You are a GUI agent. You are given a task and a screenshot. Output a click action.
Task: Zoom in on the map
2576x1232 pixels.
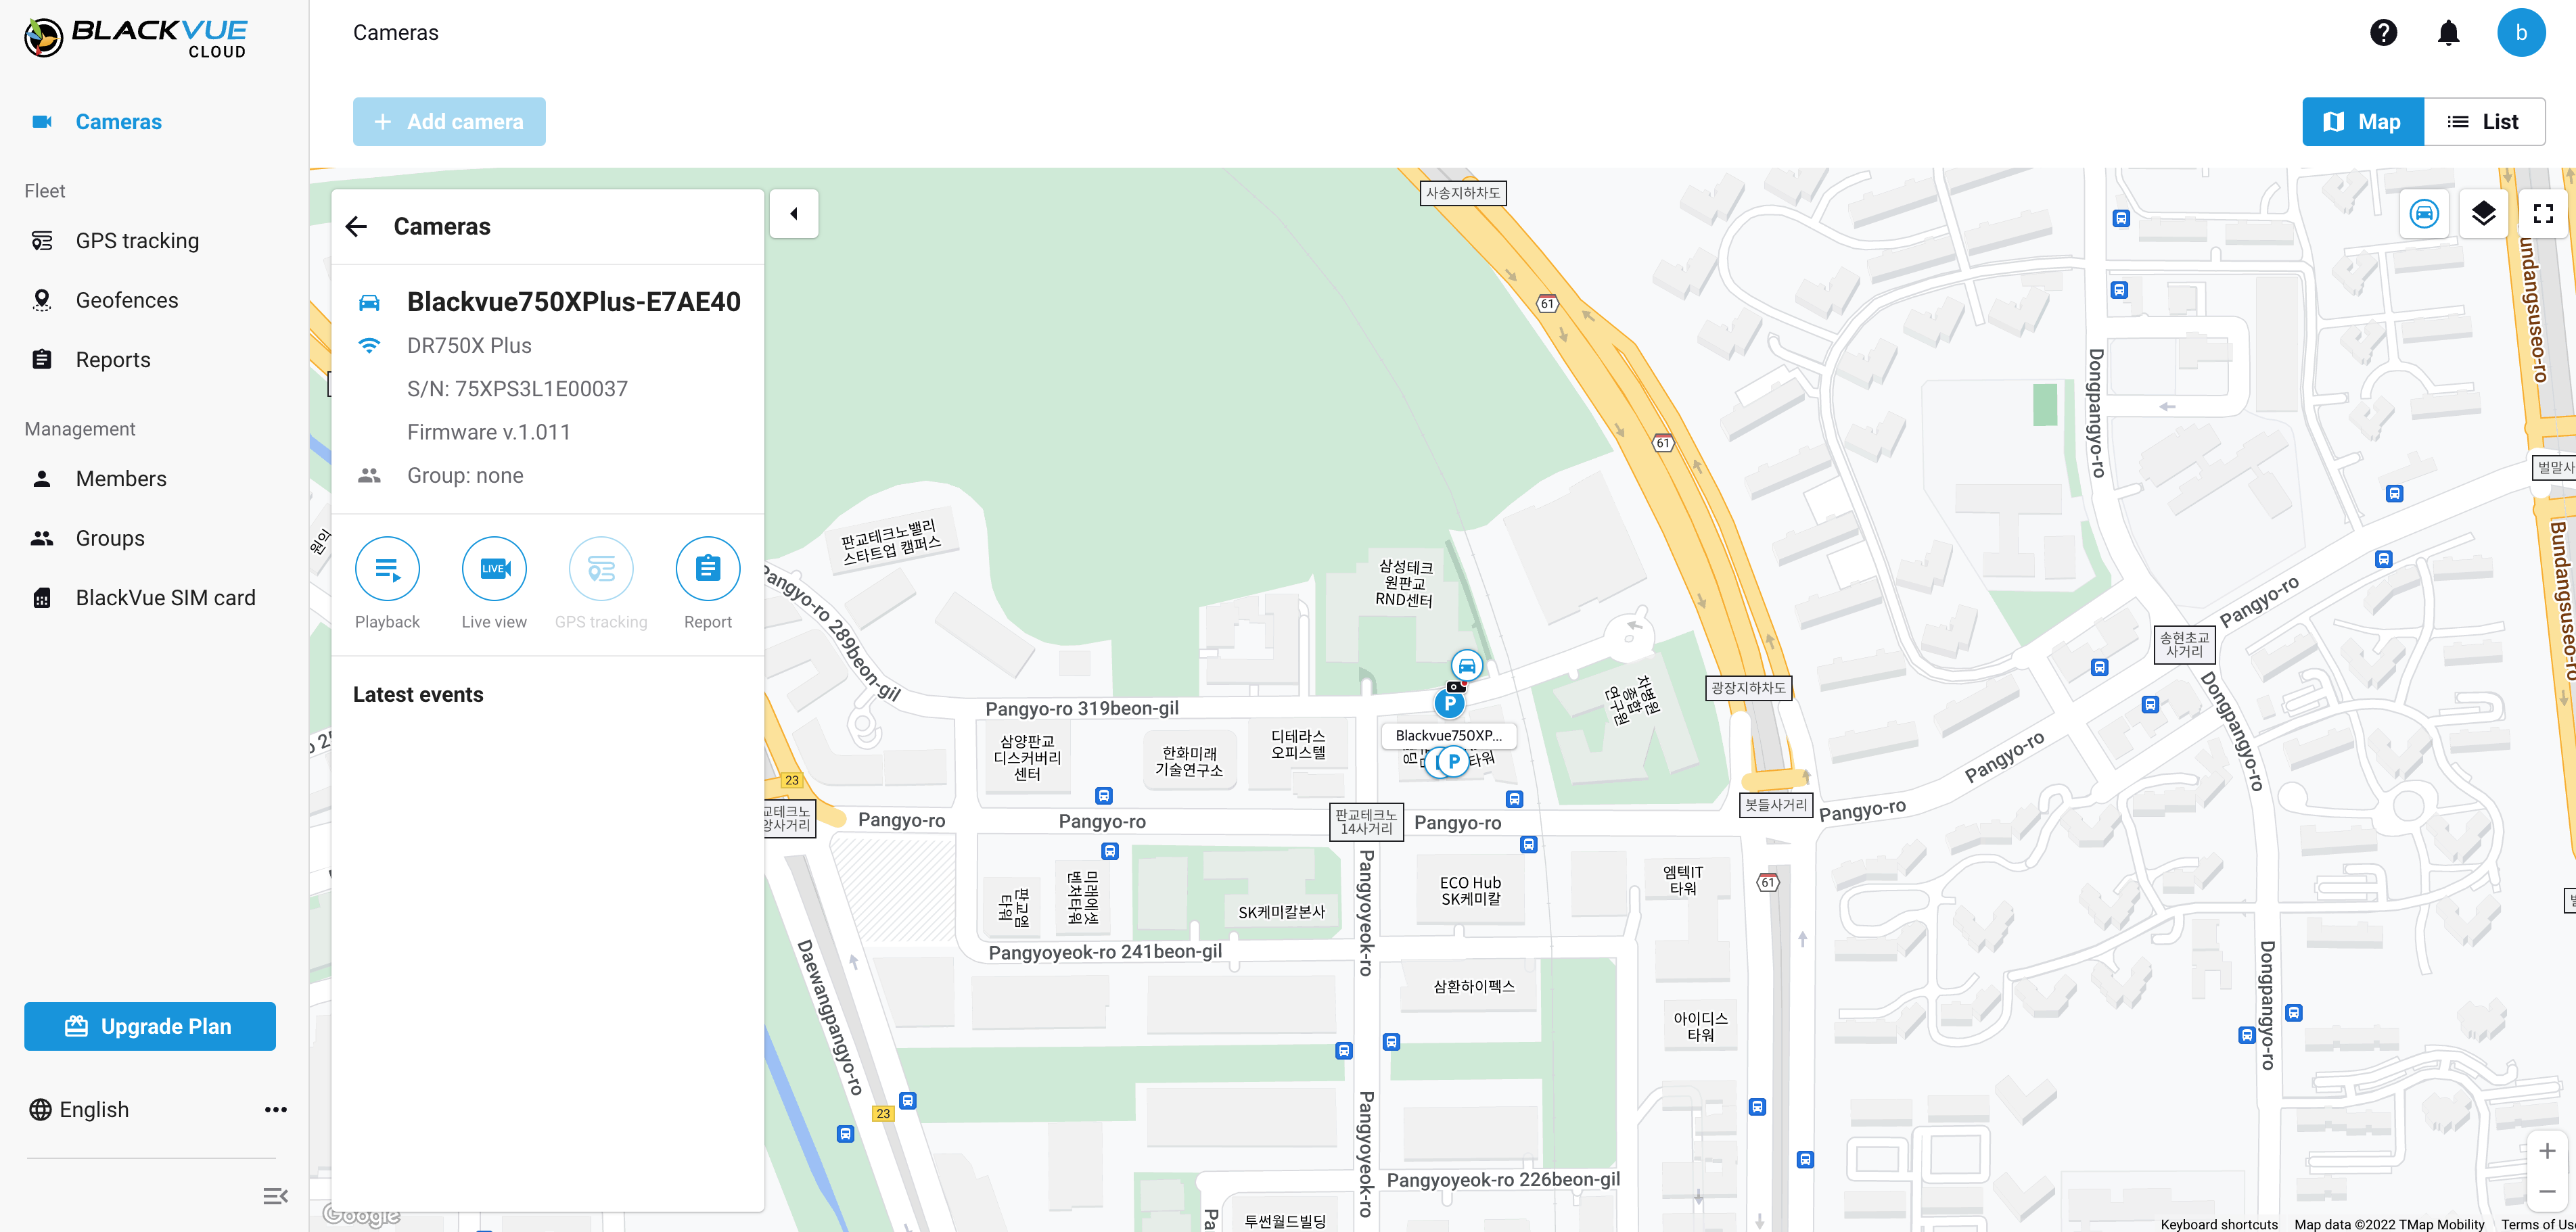[x=2547, y=1151]
